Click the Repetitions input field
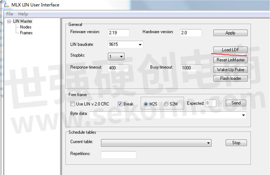Screen dimensions: 270x175 tap(119, 155)
